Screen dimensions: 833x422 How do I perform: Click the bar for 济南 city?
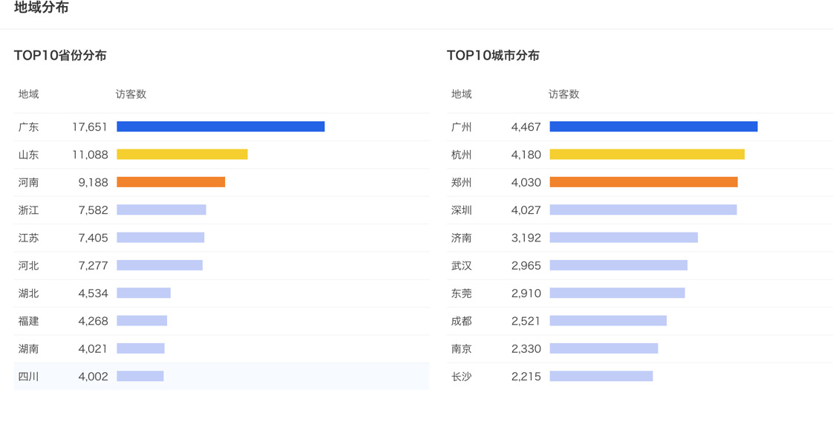click(624, 237)
